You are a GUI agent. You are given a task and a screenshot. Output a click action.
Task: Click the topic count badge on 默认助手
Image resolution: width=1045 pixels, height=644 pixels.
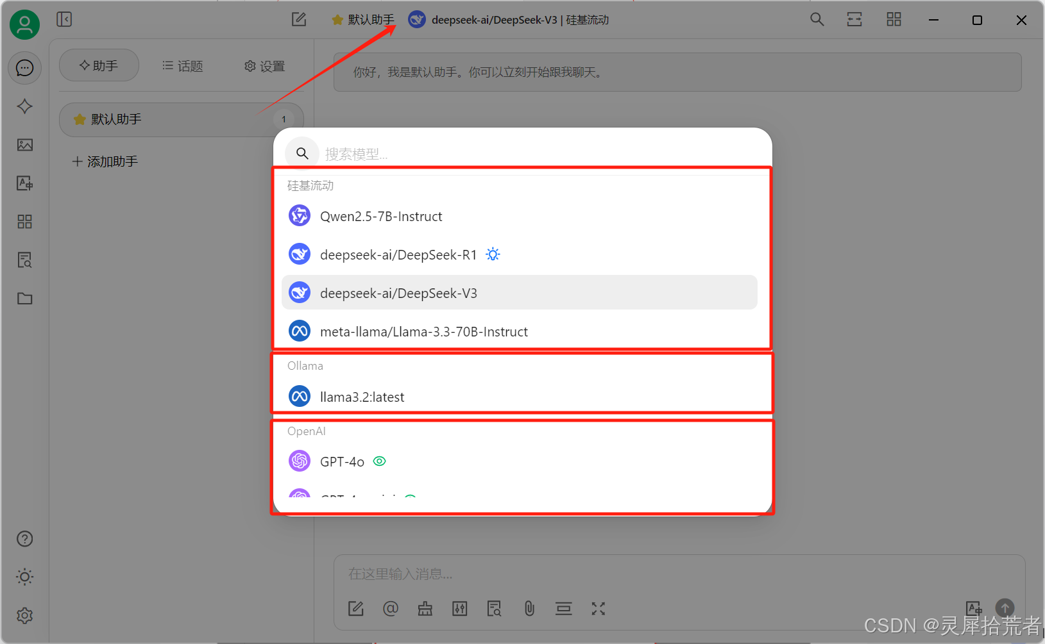pyautogui.click(x=284, y=120)
